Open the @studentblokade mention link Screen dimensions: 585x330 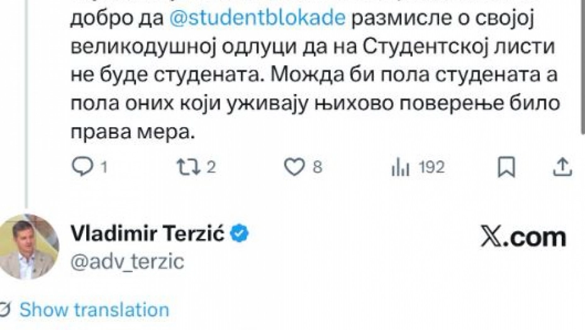pyautogui.click(x=258, y=18)
